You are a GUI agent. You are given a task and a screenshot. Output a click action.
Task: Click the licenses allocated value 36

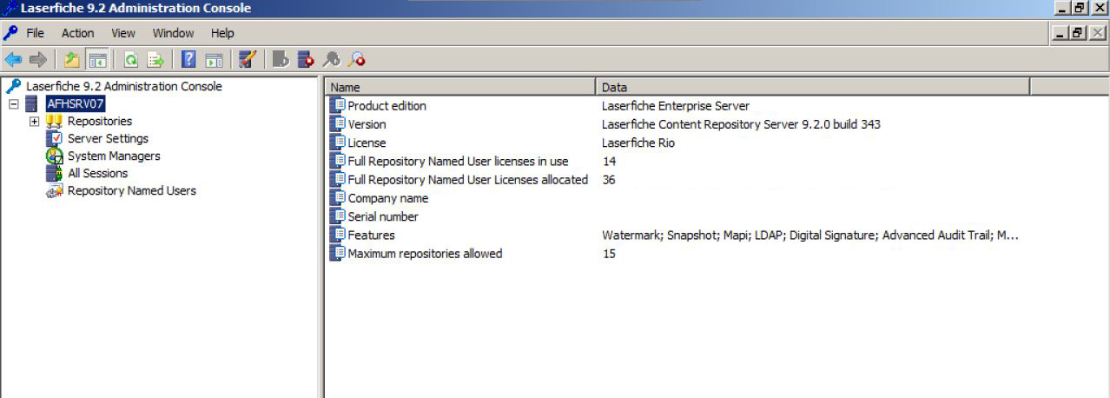point(609,180)
